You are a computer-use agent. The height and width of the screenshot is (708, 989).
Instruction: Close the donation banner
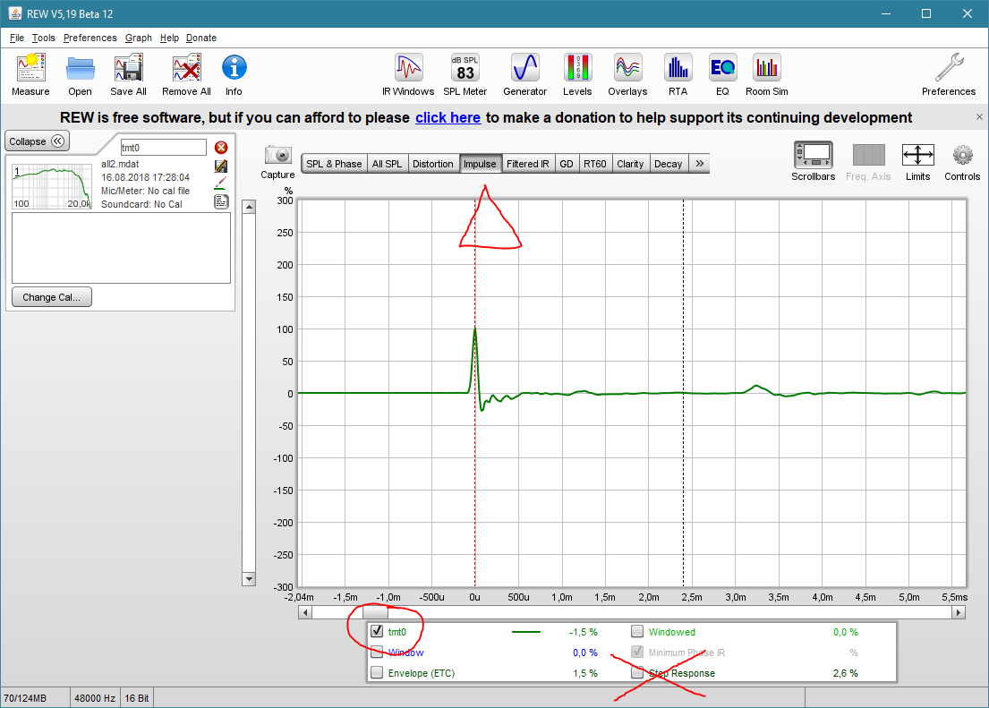(979, 116)
